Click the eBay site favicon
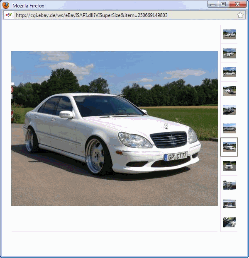This screenshot has height=258, width=249. (9, 15)
